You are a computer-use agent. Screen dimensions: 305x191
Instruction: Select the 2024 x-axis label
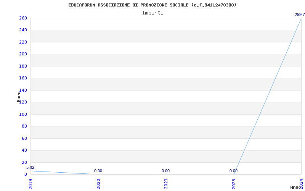click(301, 184)
